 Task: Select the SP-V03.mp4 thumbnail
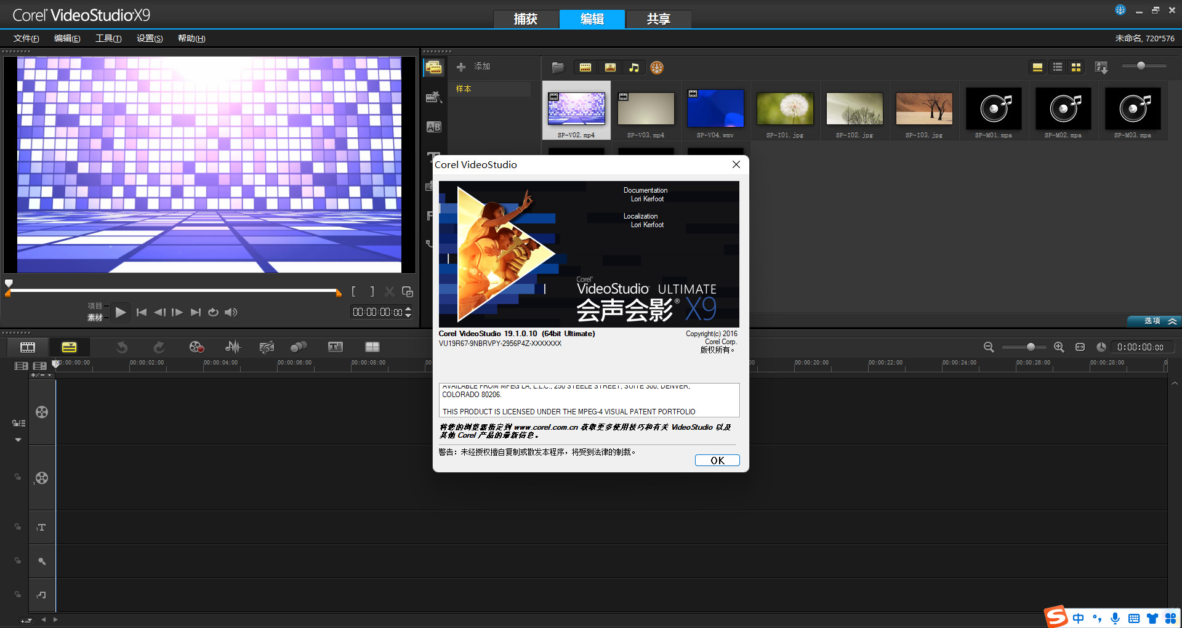(x=646, y=111)
